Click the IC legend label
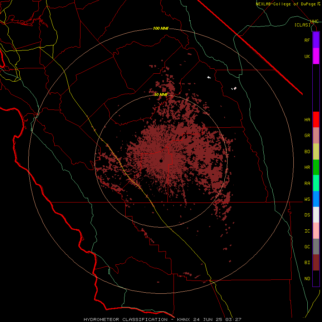This screenshot has height=322, width=322. click(x=307, y=231)
